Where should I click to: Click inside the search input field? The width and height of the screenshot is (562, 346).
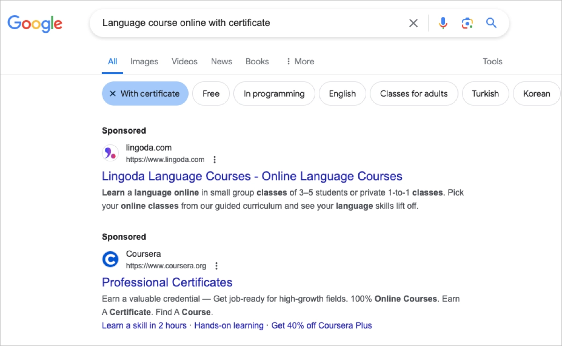[x=258, y=23]
